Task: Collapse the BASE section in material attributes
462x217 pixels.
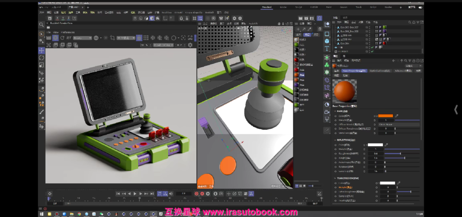Action: click(335, 111)
